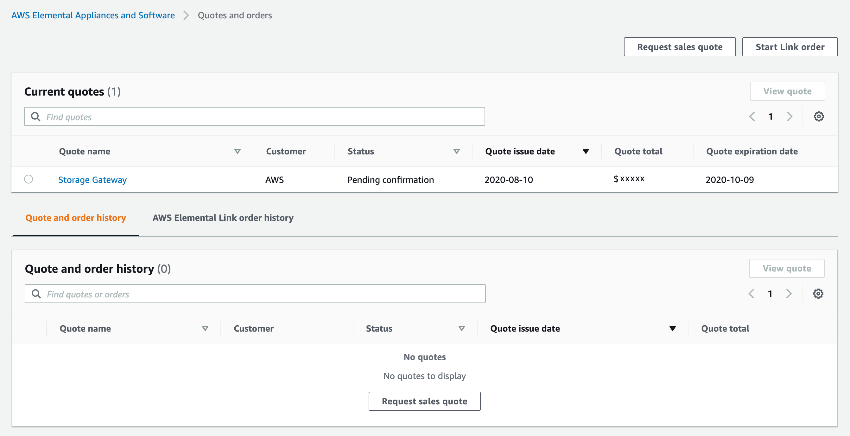Open the Customer filter in history table

click(253, 328)
